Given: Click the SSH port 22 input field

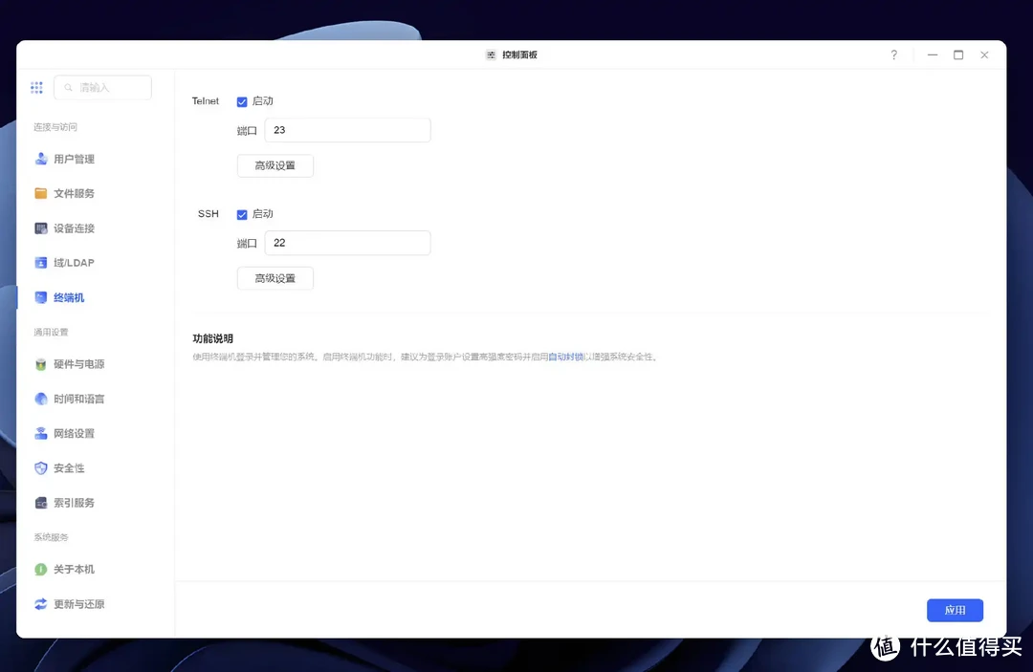Looking at the screenshot, I should [x=347, y=243].
